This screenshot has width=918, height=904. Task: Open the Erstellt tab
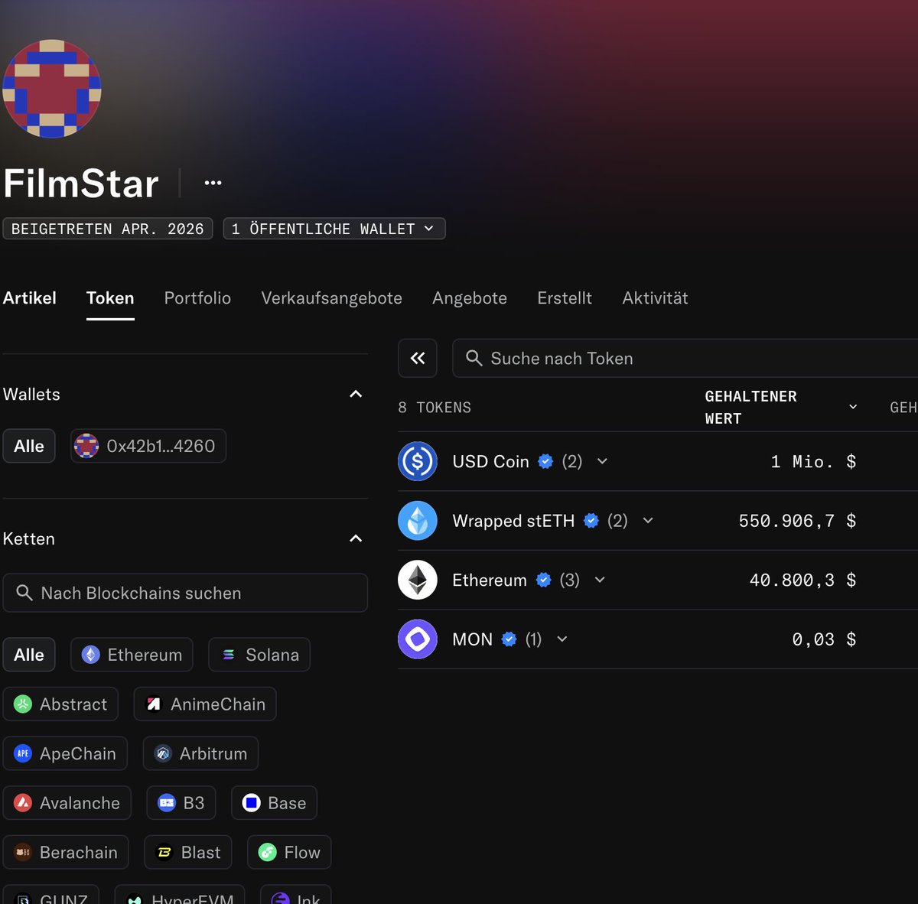565,298
